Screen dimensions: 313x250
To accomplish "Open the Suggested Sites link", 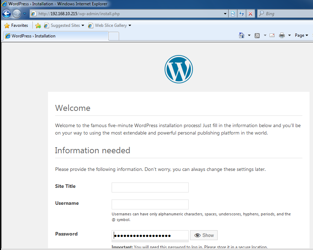I will tap(62, 25).
